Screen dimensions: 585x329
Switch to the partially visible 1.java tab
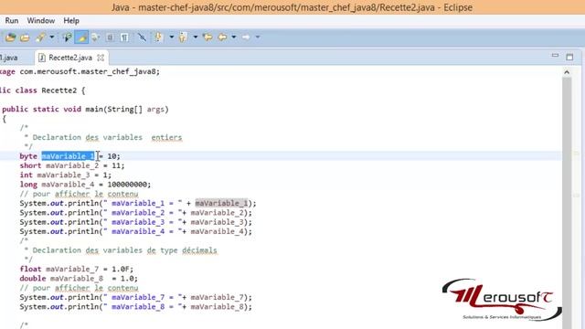[9, 58]
